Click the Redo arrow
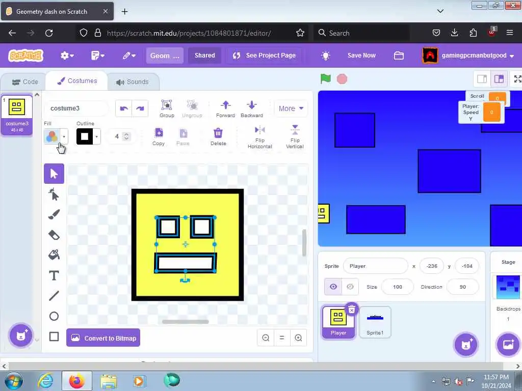Viewport: 522px width, 391px height. pos(140,108)
